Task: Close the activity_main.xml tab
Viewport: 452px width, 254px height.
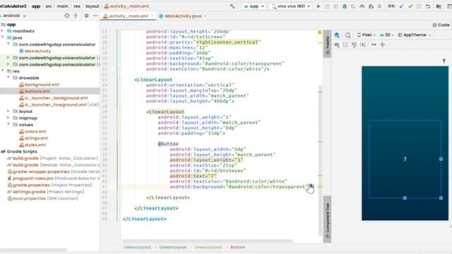Action: pyautogui.click(x=152, y=16)
